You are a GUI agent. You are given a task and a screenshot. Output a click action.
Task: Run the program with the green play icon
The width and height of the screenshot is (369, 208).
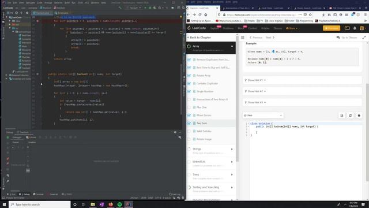click(x=145, y=8)
